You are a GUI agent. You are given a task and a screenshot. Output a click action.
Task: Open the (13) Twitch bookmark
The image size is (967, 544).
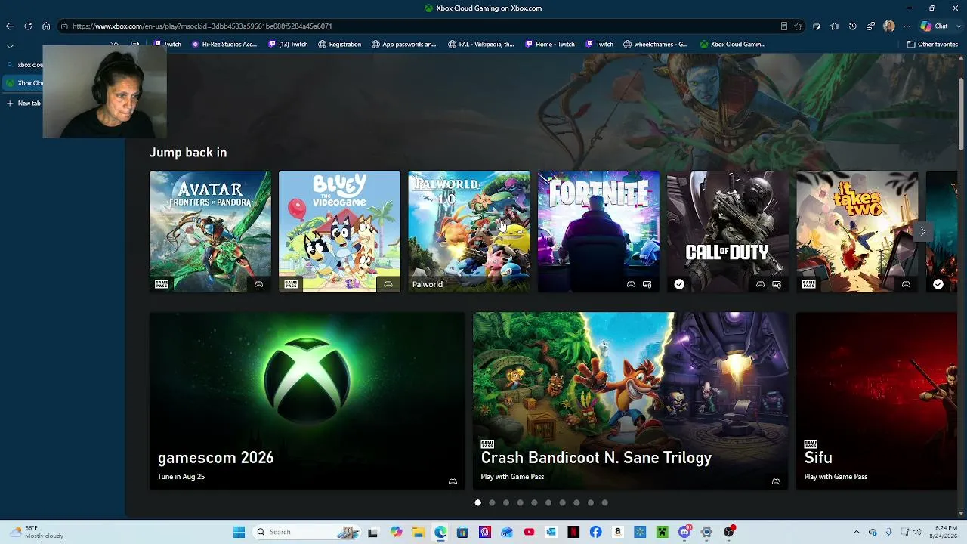point(289,44)
